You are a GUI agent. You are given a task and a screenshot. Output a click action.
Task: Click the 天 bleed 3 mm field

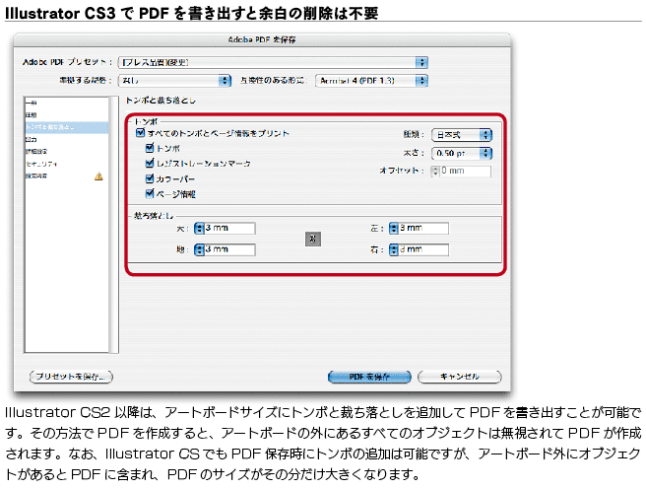pos(229,228)
